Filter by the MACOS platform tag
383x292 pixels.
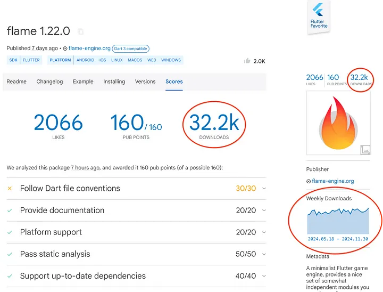tap(135, 60)
